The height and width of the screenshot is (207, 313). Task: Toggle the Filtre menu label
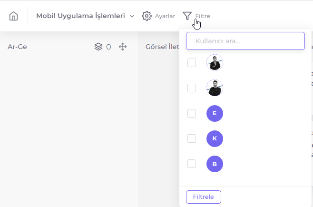tap(203, 16)
